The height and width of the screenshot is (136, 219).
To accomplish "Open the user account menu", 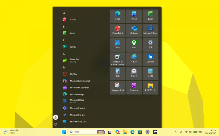I will (x=56, y=117).
